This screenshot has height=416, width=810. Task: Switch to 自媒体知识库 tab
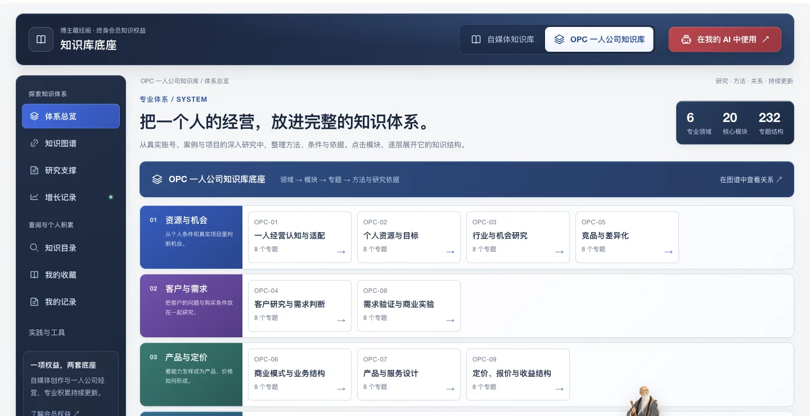[x=502, y=39]
